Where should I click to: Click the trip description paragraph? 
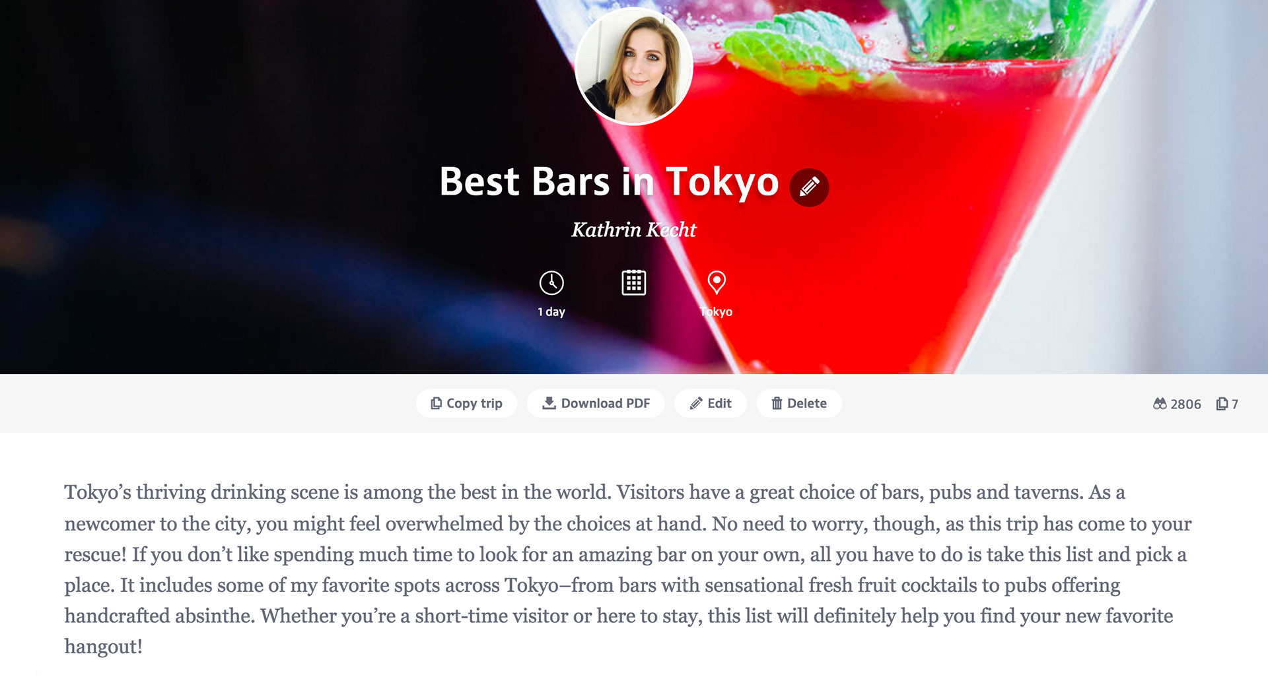click(x=627, y=569)
